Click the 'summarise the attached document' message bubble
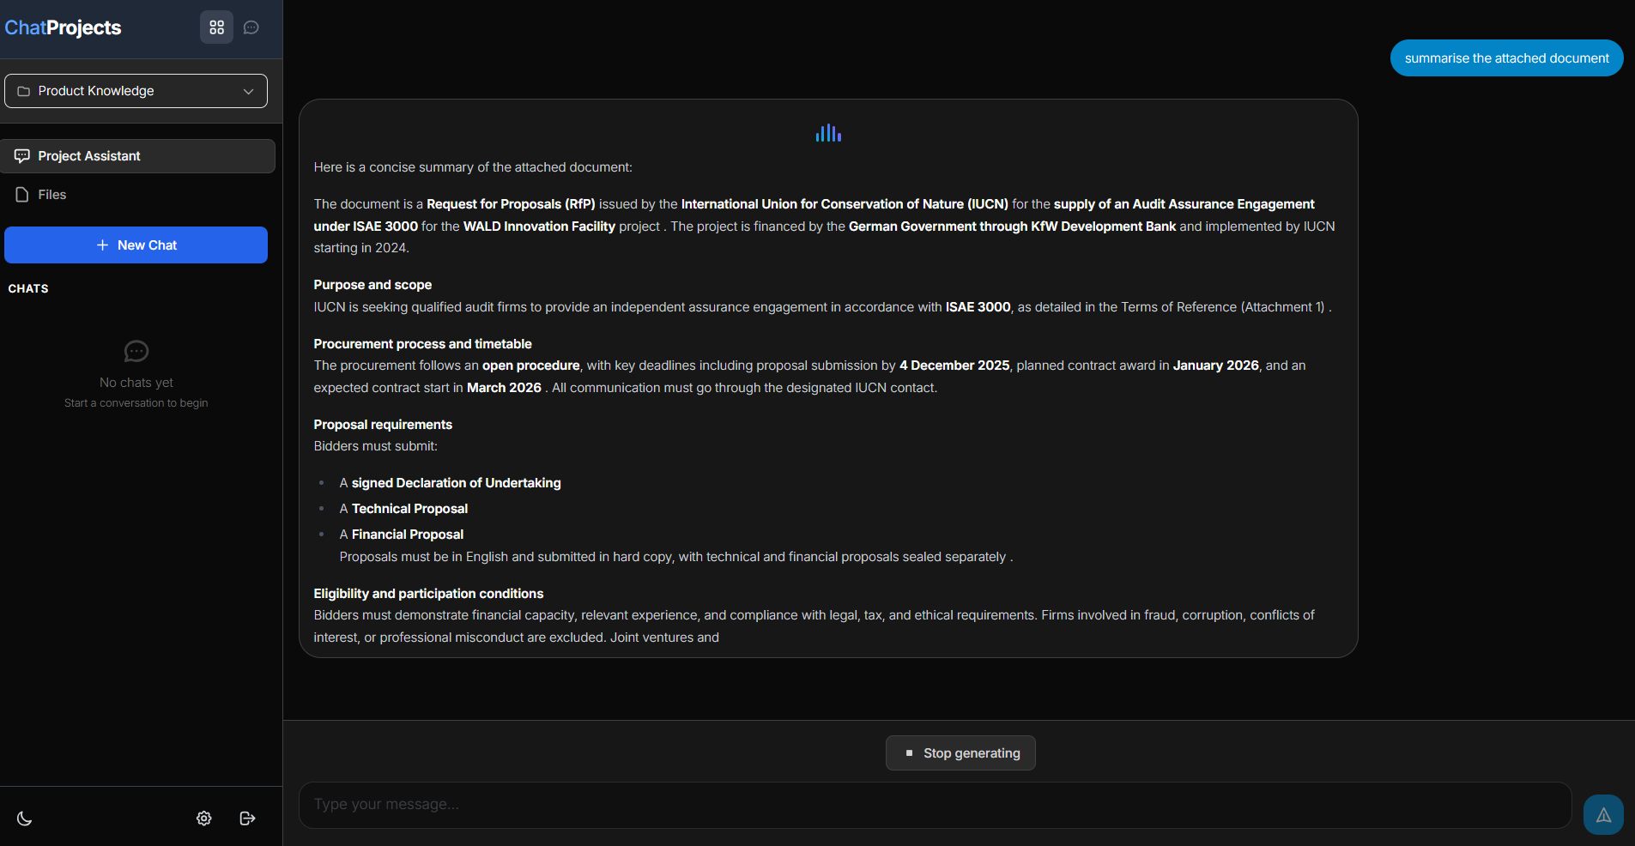Viewport: 1635px width, 846px height. click(x=1506, y=58)
